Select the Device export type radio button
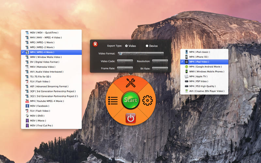 pos(147,46)
